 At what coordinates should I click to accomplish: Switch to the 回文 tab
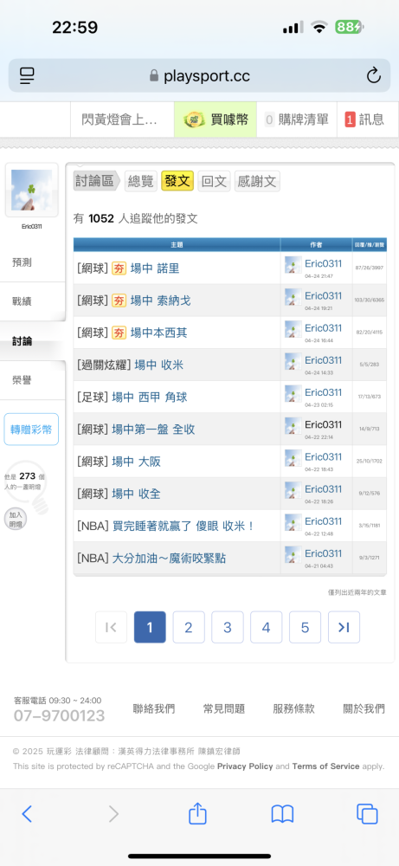coord(214,181)
